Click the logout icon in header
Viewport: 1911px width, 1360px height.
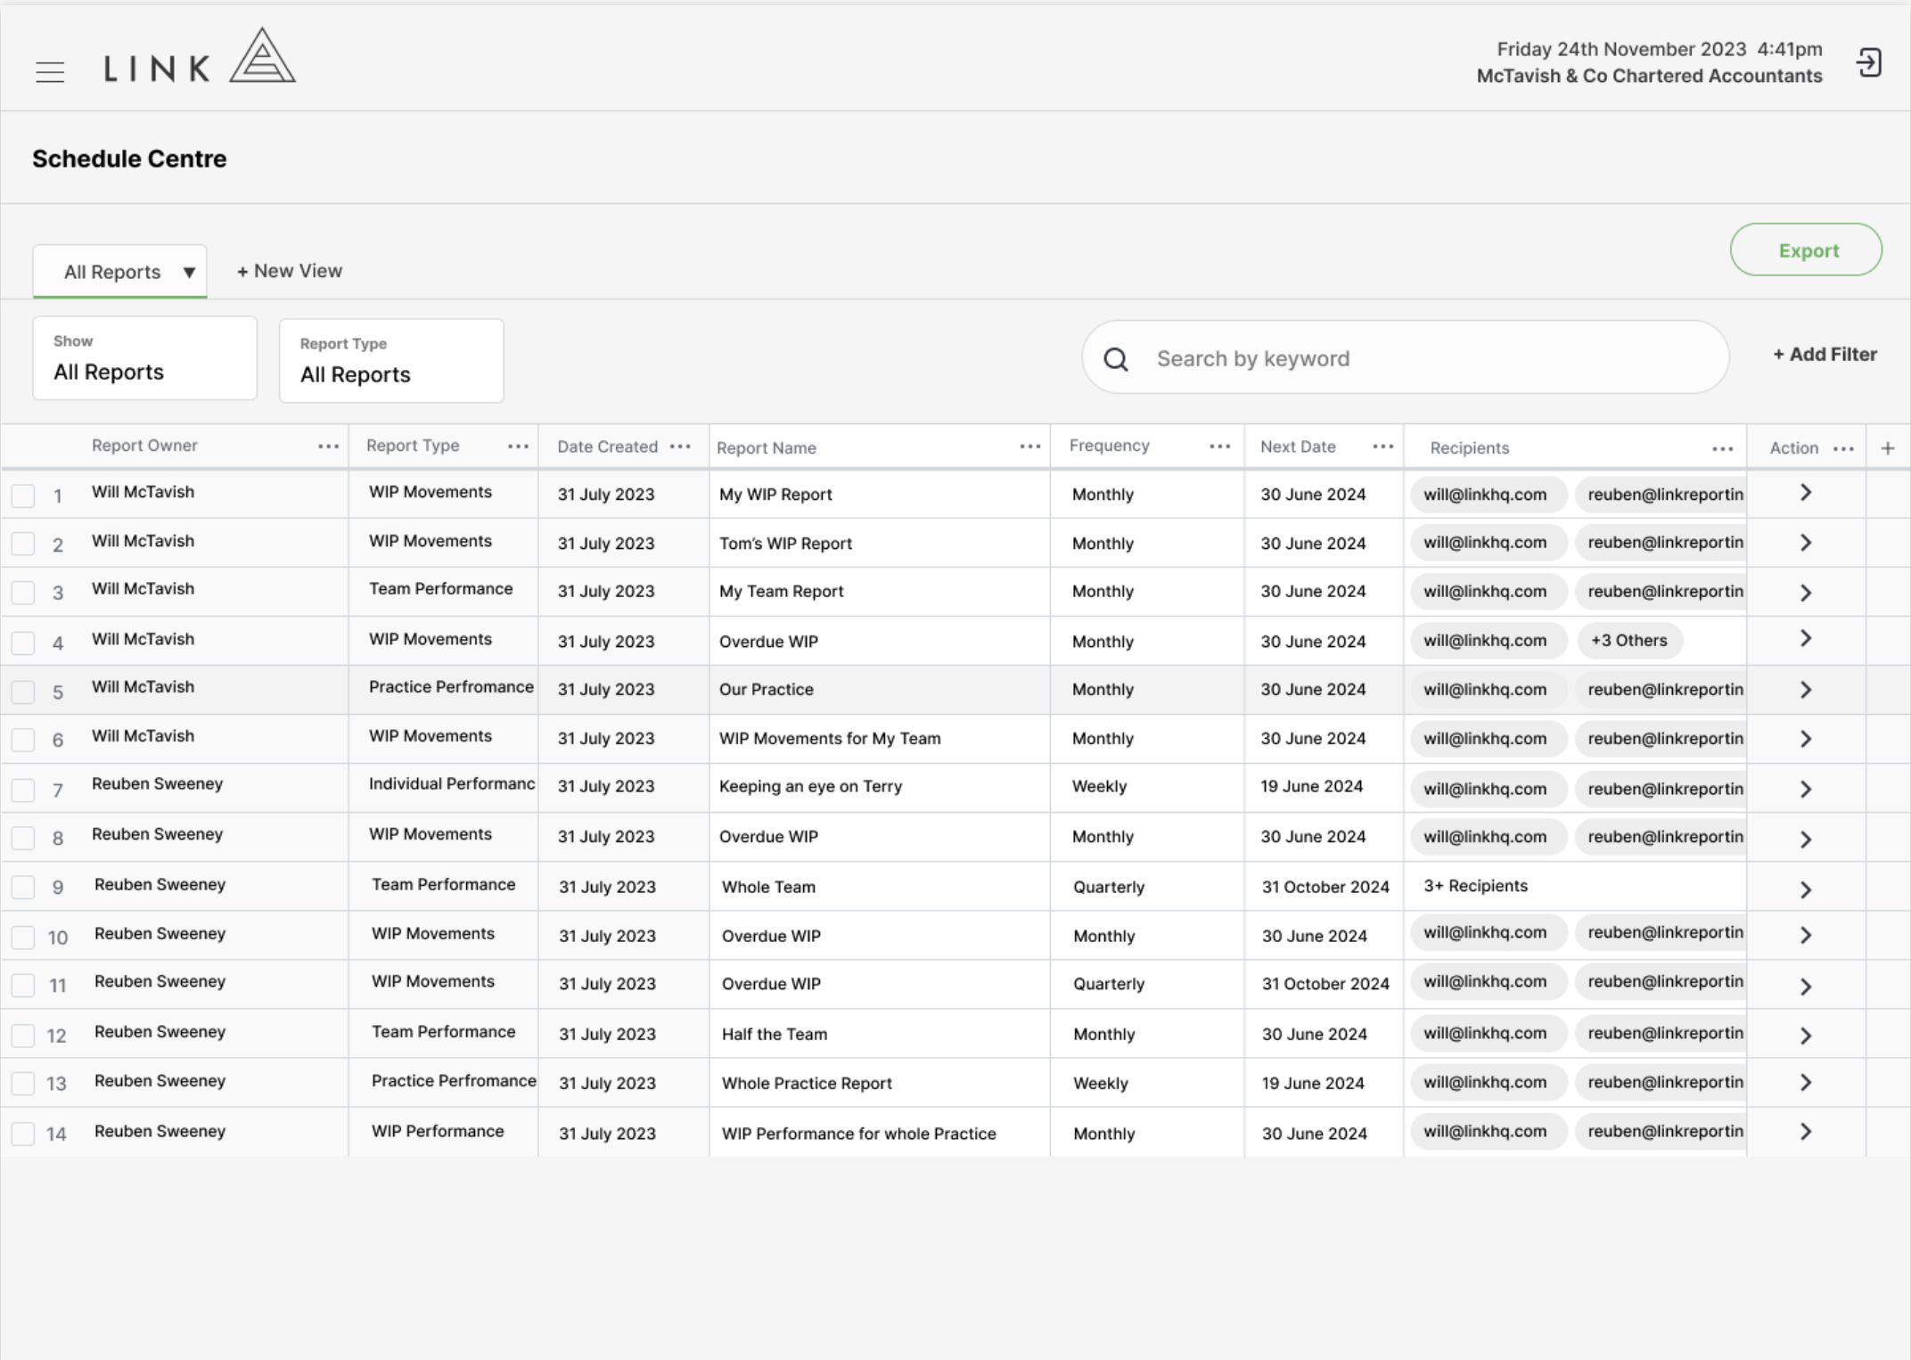click(1868, 63)
